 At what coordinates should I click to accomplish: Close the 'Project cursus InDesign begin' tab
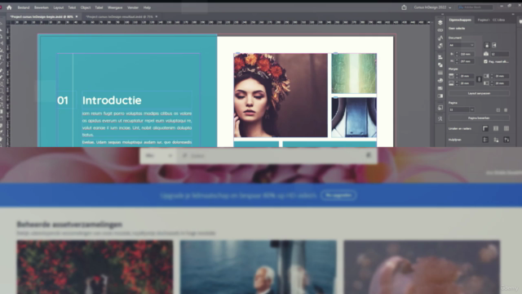pyautogui.click(x=77, y=16)
